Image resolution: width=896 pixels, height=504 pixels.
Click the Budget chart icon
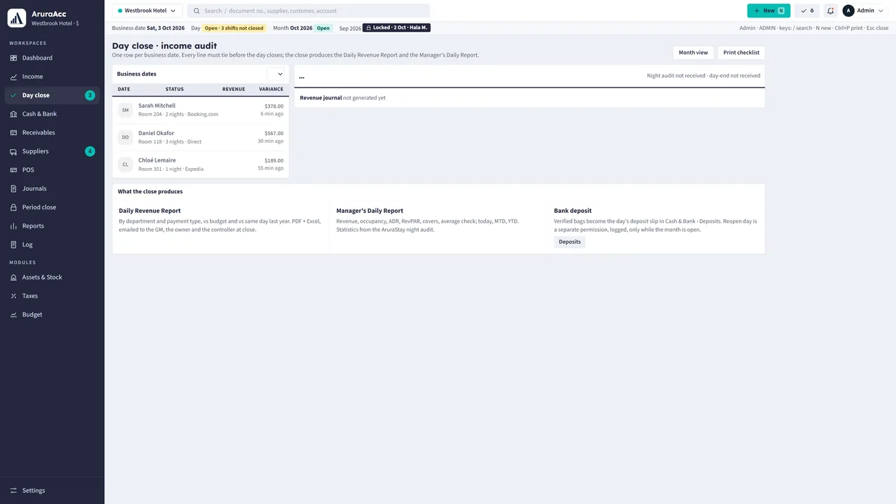pyautogui.click(x=14, y=315)
